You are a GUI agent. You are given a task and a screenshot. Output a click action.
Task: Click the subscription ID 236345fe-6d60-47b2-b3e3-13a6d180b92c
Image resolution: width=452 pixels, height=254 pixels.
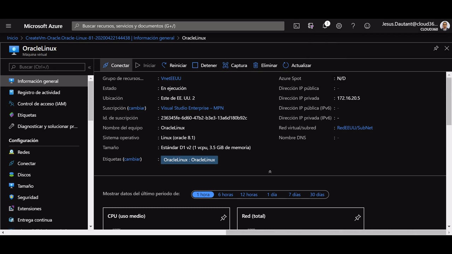pyautogui.click(x=204, y=118)
